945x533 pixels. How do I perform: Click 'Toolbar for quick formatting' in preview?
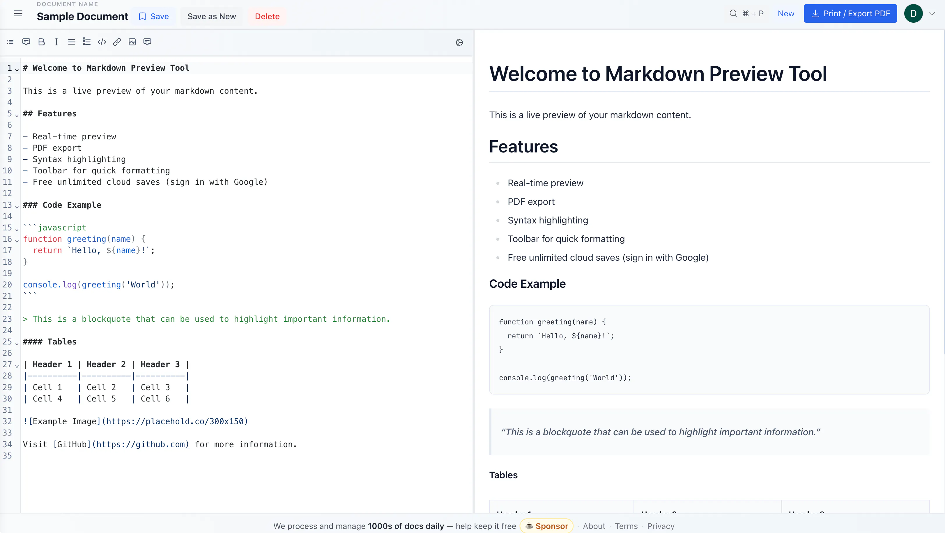566,239
